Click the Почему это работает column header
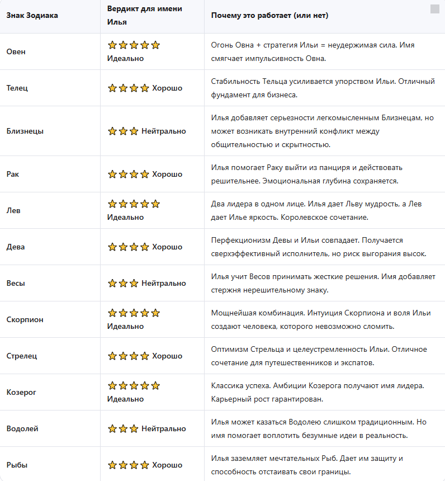 pyautogui.click(x=269, y=15)
